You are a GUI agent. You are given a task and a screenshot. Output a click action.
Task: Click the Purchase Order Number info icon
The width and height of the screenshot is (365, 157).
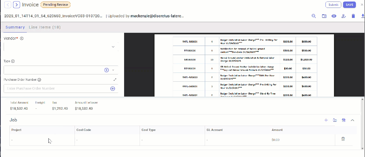(39, 80)
